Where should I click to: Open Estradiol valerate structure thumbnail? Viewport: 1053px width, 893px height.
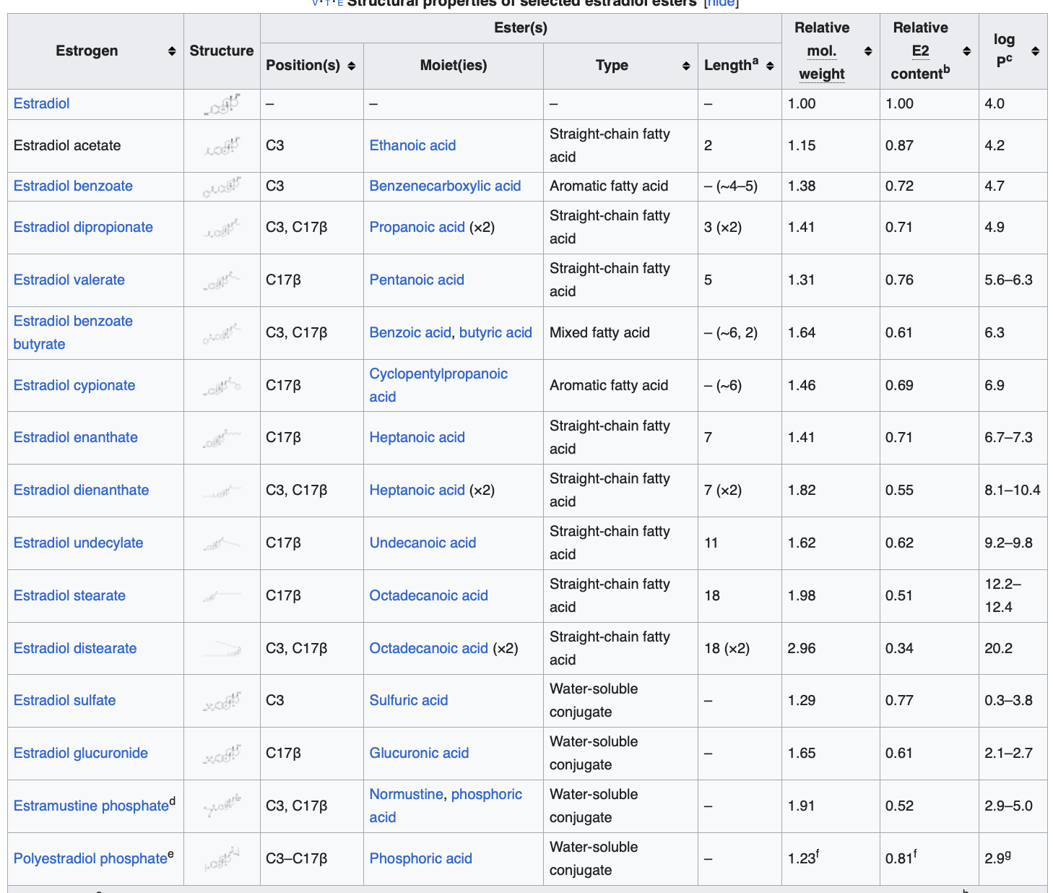click(x=222, y=280)
